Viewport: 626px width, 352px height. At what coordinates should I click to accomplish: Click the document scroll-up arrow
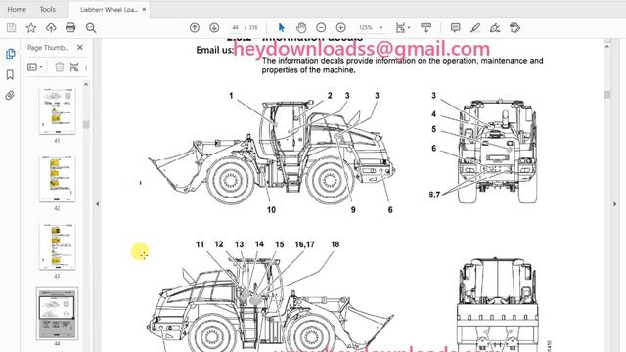tap(607, 47)
